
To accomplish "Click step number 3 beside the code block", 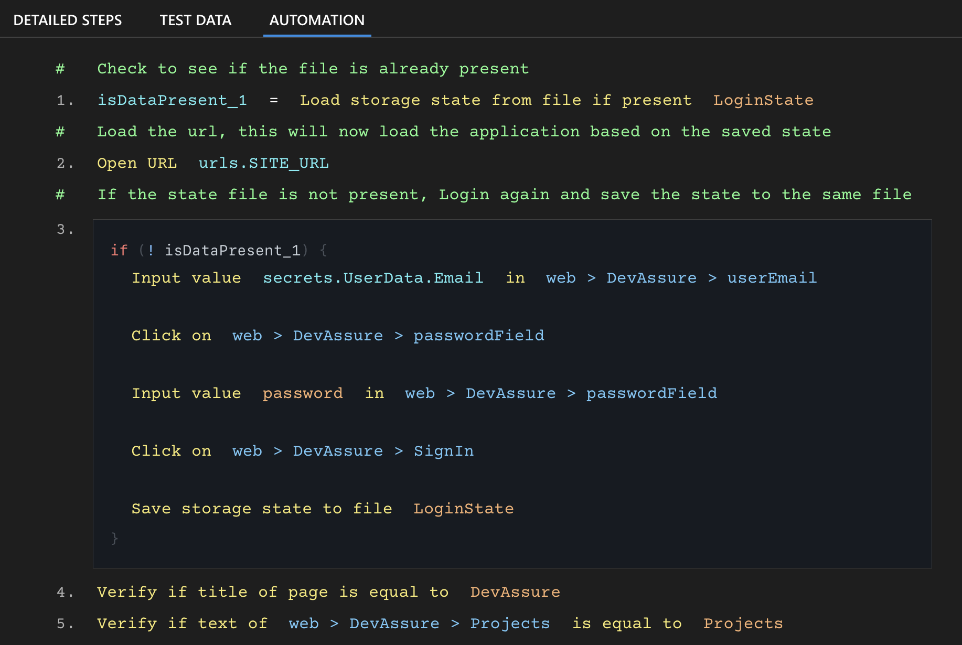I will coord(65,229).
